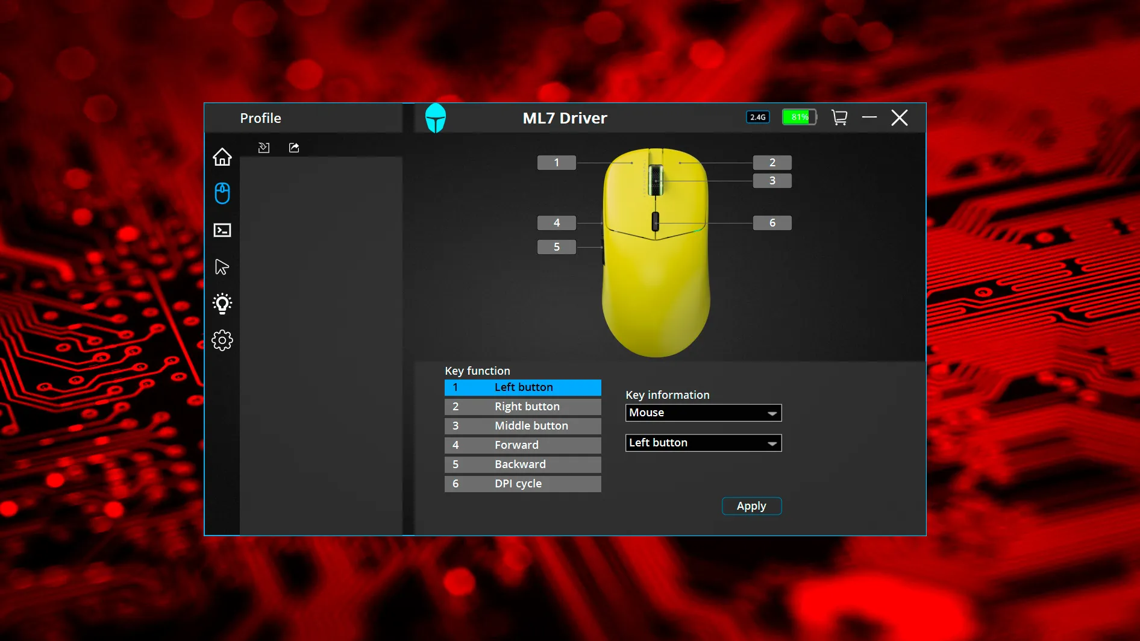Open the Mouse key type dropdown
1140x641 pixels.
coord(704,413)
